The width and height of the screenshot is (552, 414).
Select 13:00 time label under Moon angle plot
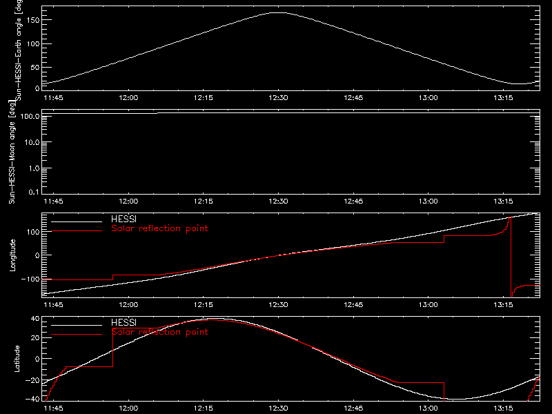coord(428,201)
